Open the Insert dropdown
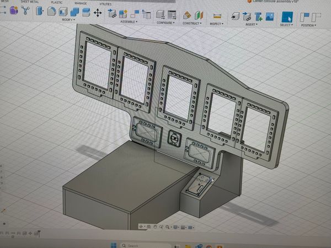 (x=252, y=24)
